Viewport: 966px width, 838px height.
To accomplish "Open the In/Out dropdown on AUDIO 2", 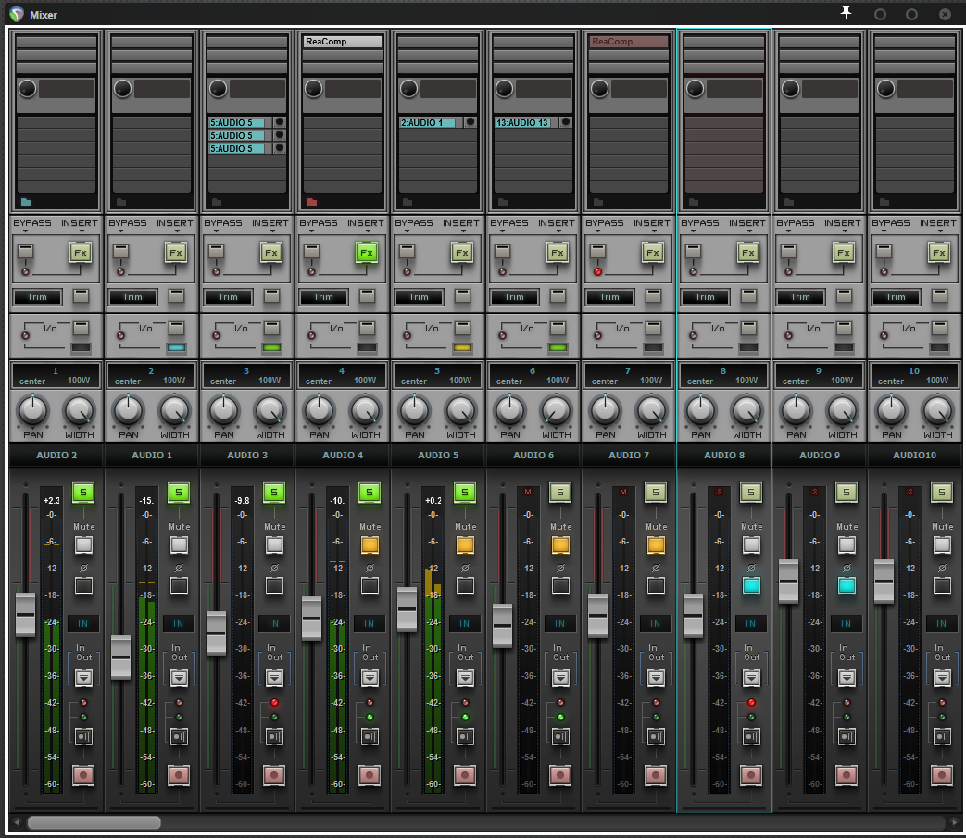I will click(84, 678).
